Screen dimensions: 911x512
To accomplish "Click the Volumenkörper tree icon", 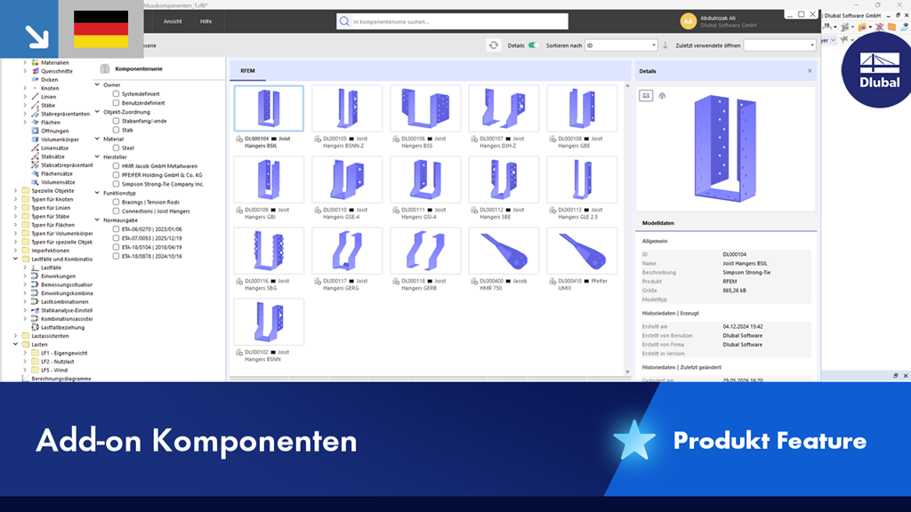I will (36, 140).
